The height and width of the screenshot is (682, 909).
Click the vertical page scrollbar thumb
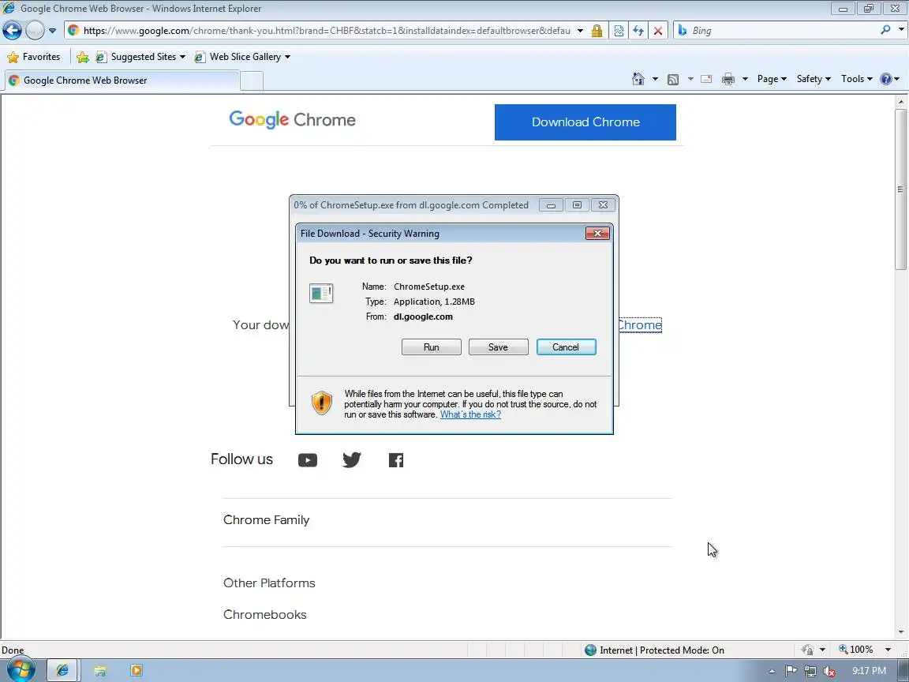tap(900, 189)
